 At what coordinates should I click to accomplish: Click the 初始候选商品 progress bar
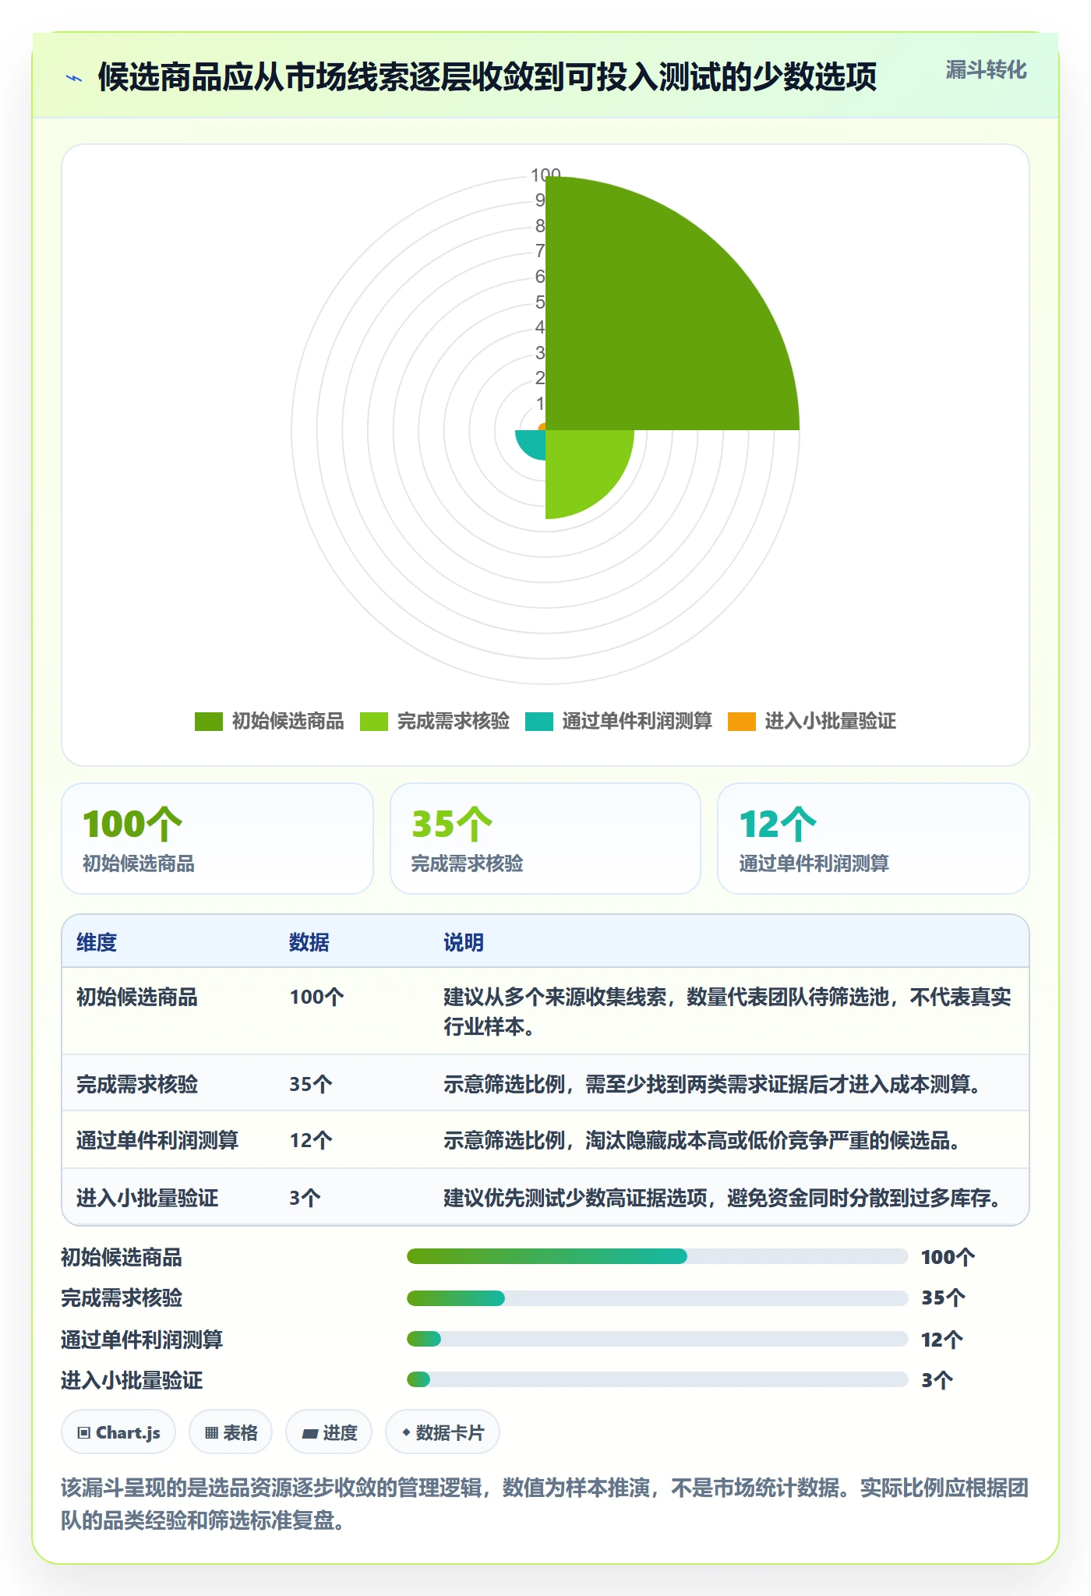[x=658, y=1256]
